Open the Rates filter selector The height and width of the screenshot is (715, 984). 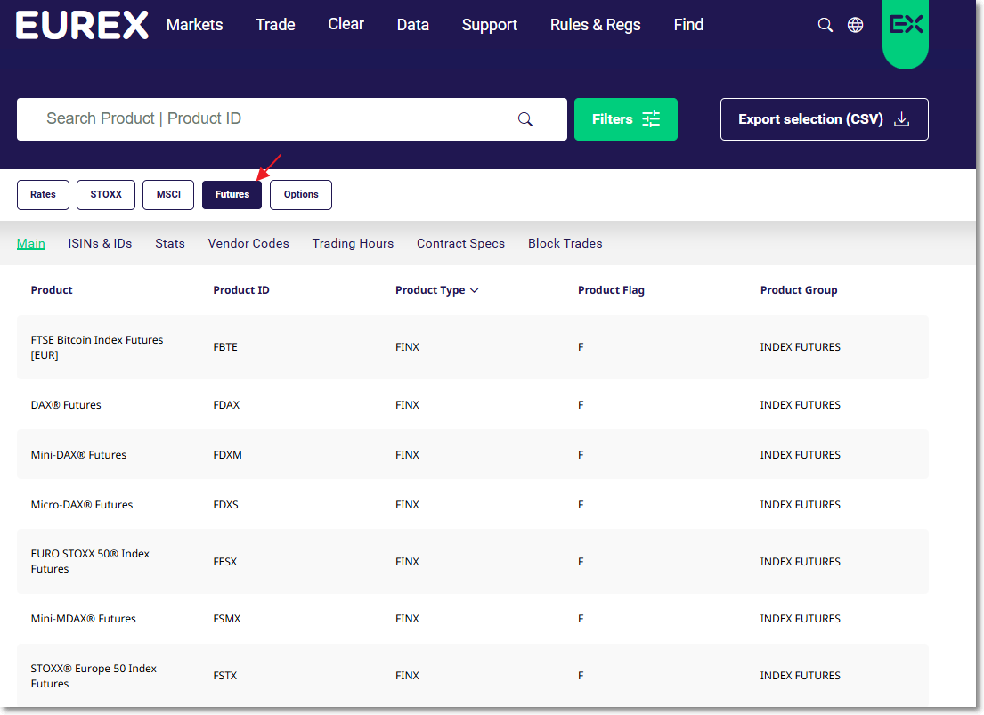pos(43,194)
